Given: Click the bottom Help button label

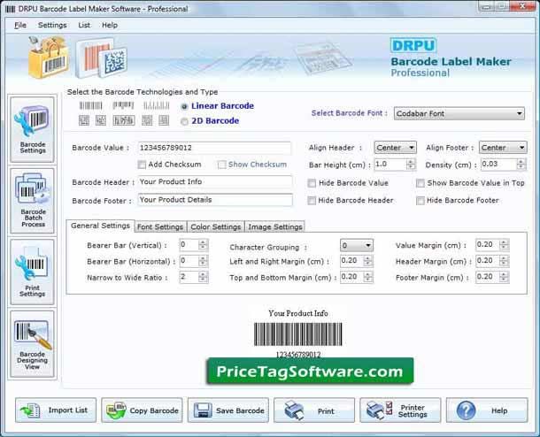Looking at the screenshot, I should 499,410.
